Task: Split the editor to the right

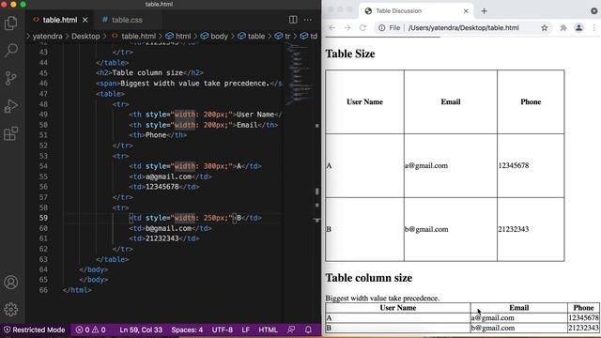Action: (293, 20)
